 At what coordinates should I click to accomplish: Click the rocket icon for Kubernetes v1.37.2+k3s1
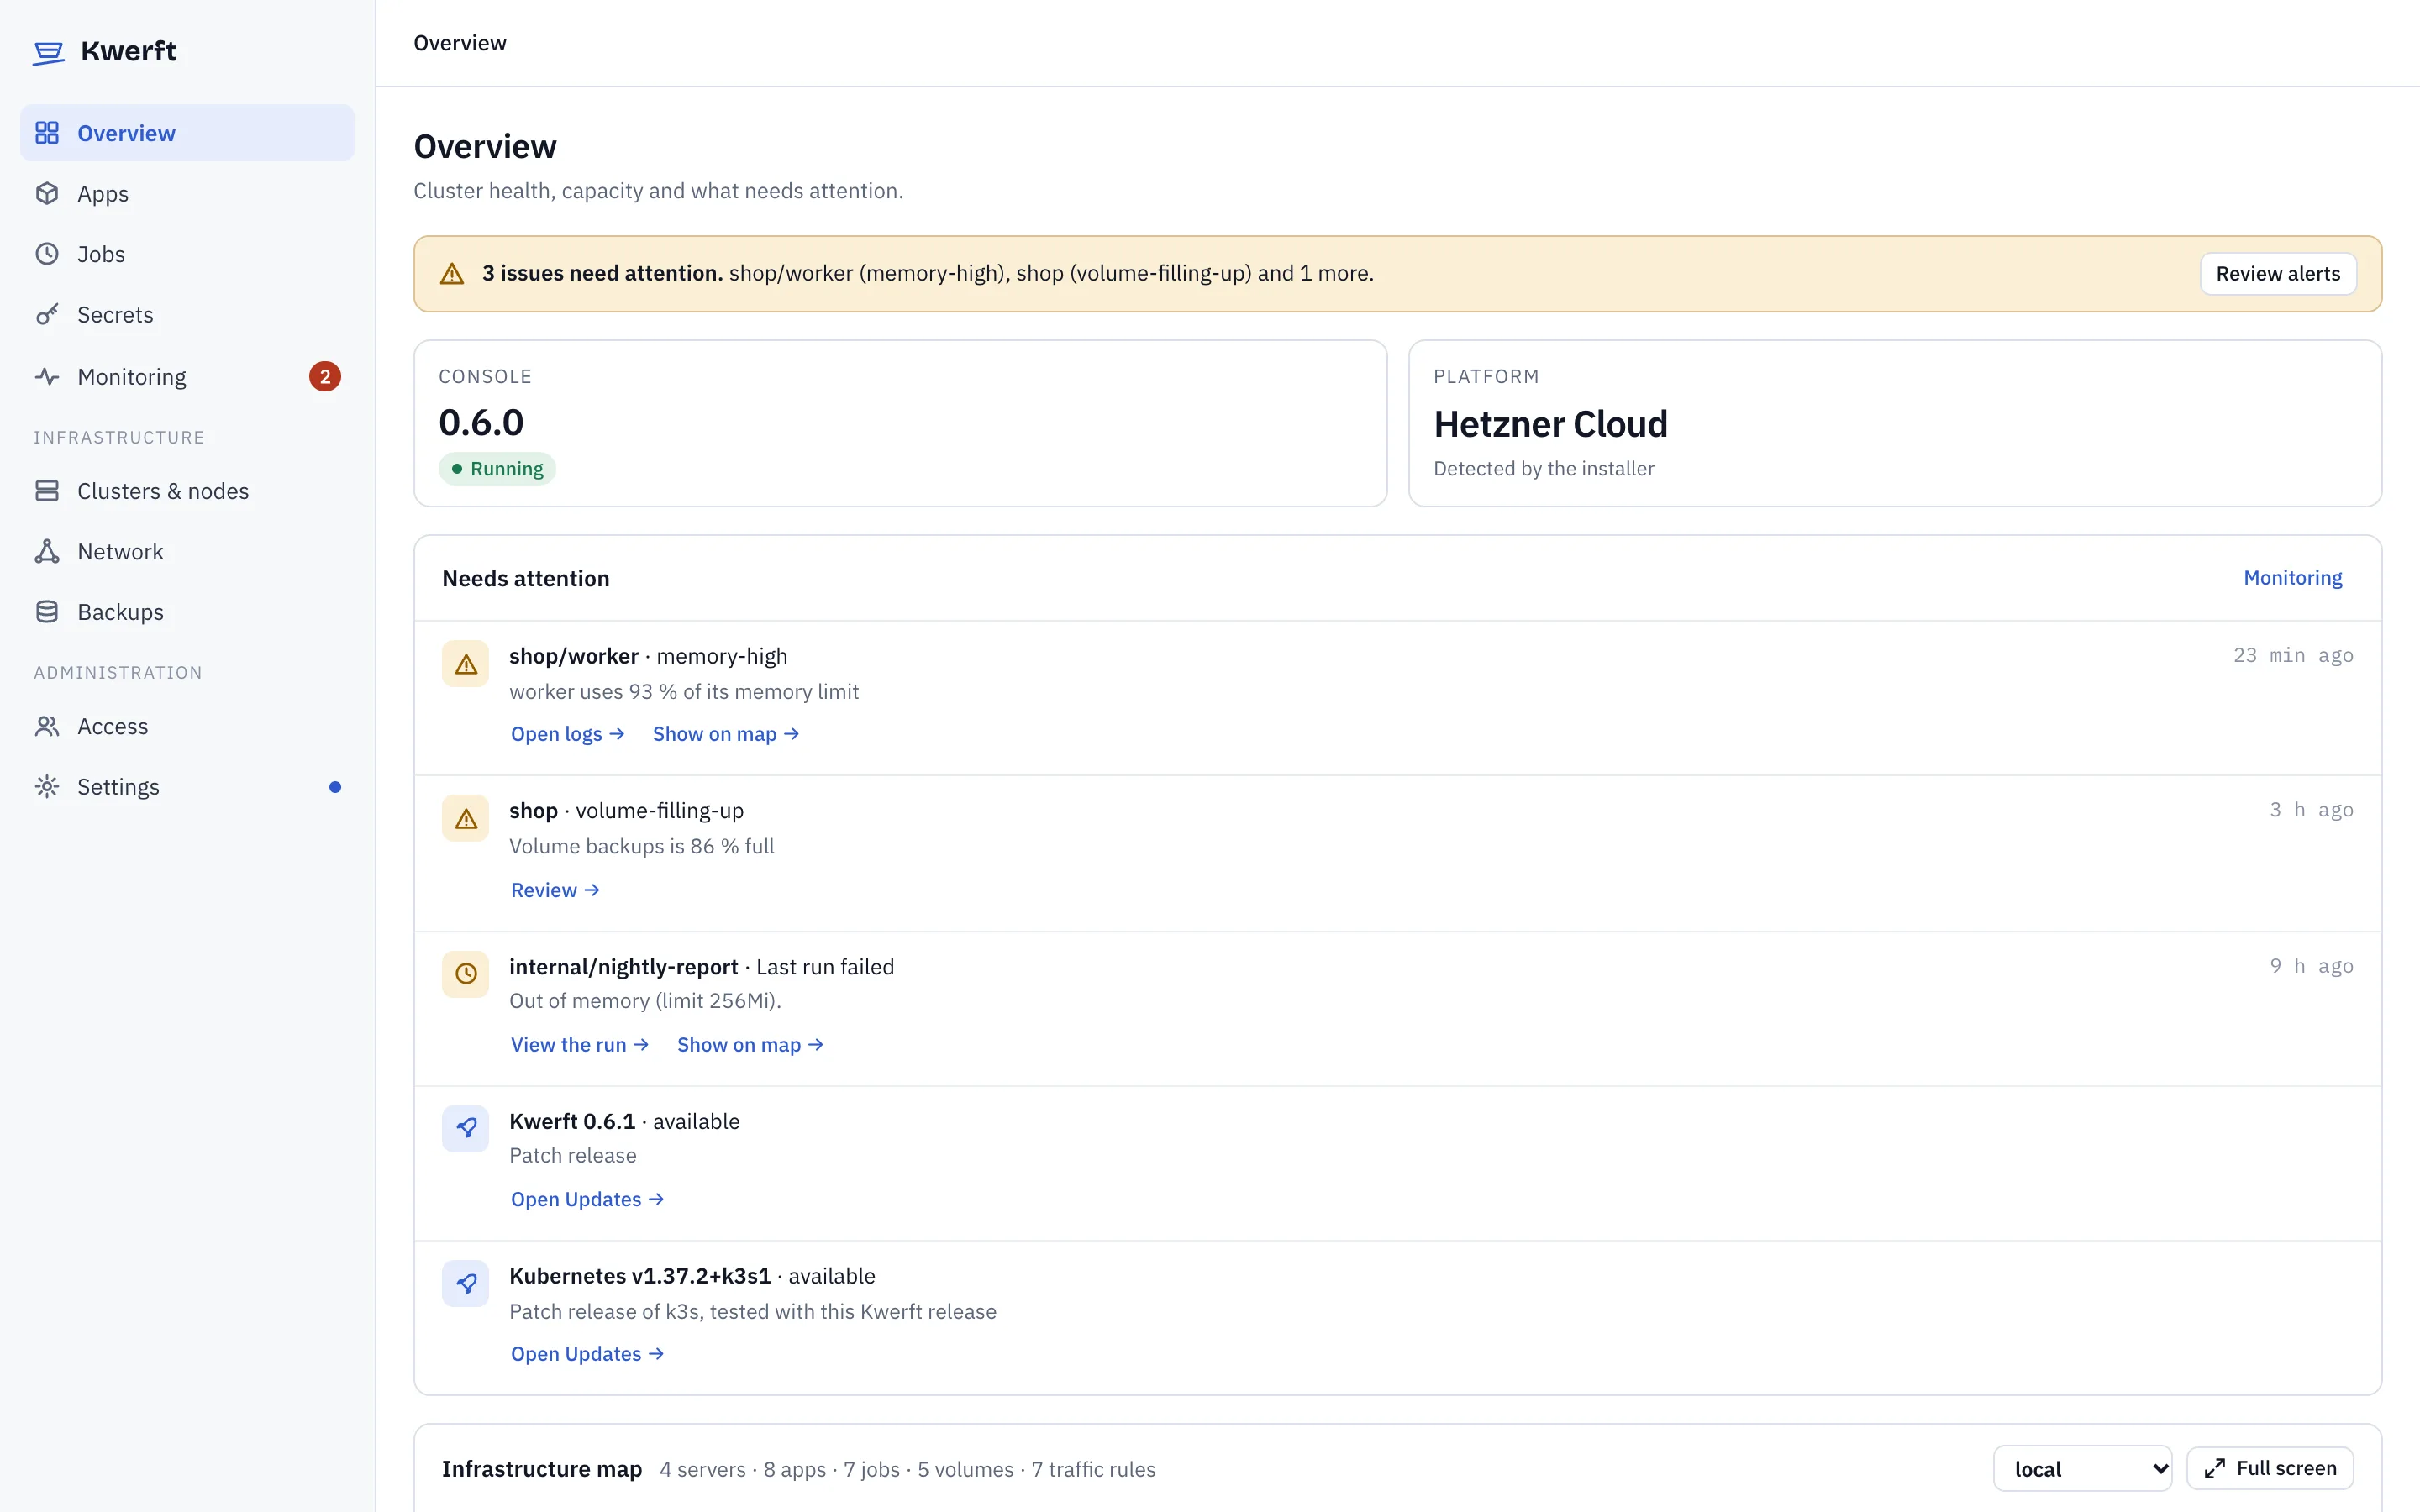(x=466, y=1283)
